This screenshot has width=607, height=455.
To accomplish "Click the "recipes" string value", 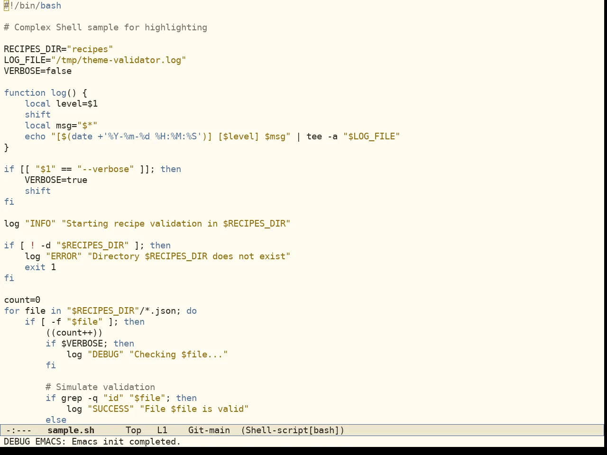I will pyautogui.click(x=90, y=49).
